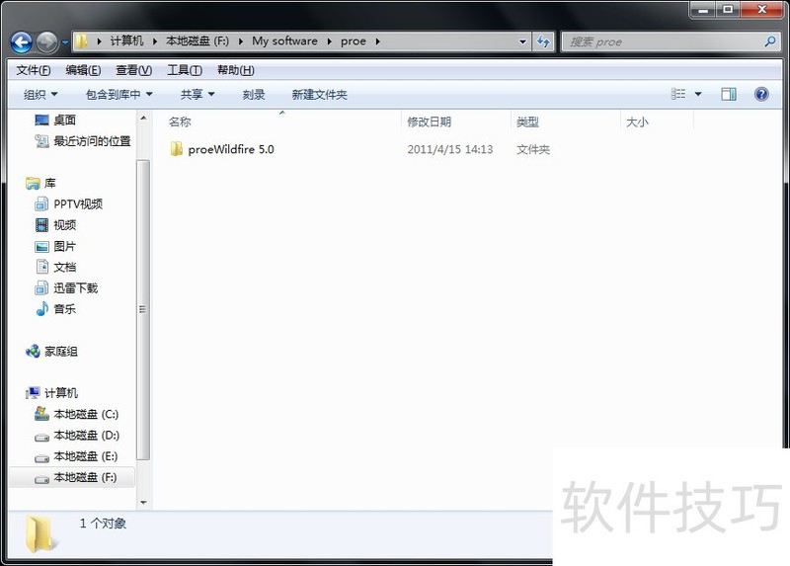Viewport: 790px width, 566px height.
Task: Open the 组织 dropdown
Action: click(x=40, y=94)
